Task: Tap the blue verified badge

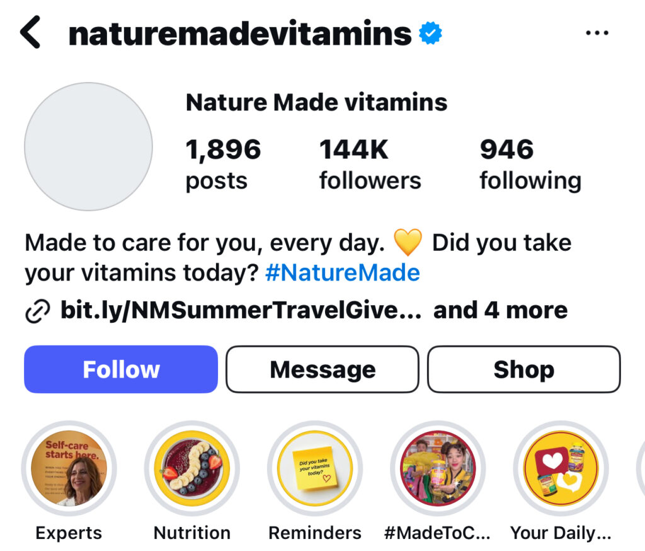Action: tap(431, 34)
